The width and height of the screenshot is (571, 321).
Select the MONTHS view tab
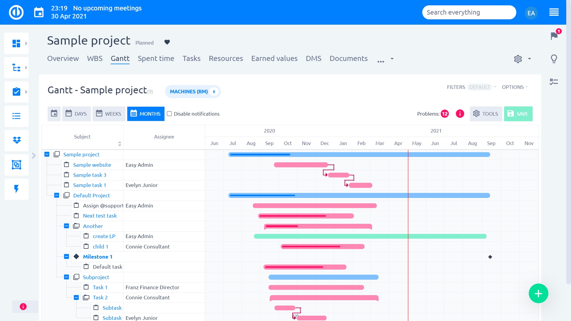coord(146,114)
